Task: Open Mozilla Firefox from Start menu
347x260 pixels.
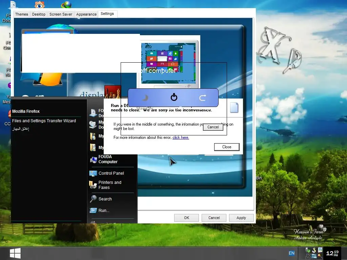Action: click(x=26, y=111)
